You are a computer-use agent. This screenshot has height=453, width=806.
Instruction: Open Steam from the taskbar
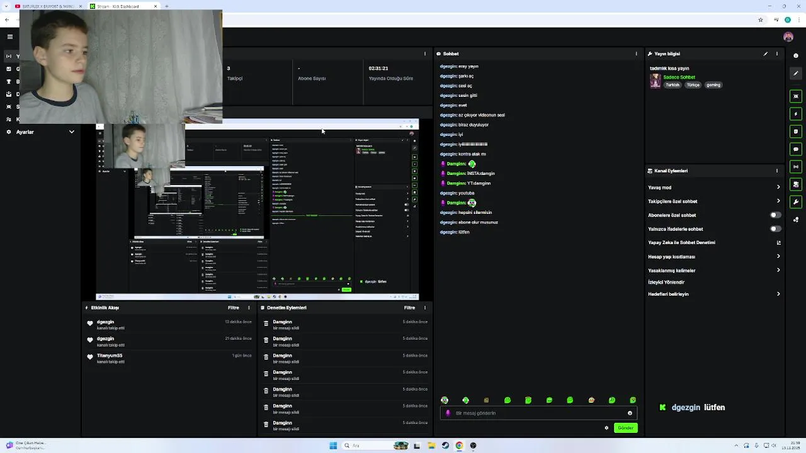coord(445,445)
